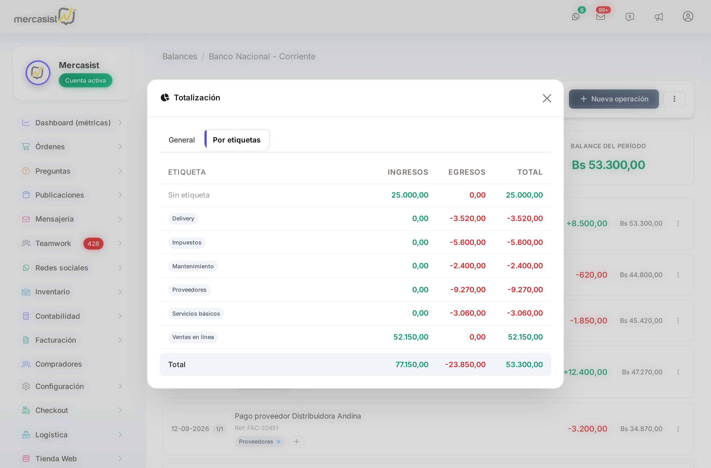The width and height of the screenshot is (711, 468).
Task: Expand Dashboard (métricas) menu
Action: pos(72,123)
